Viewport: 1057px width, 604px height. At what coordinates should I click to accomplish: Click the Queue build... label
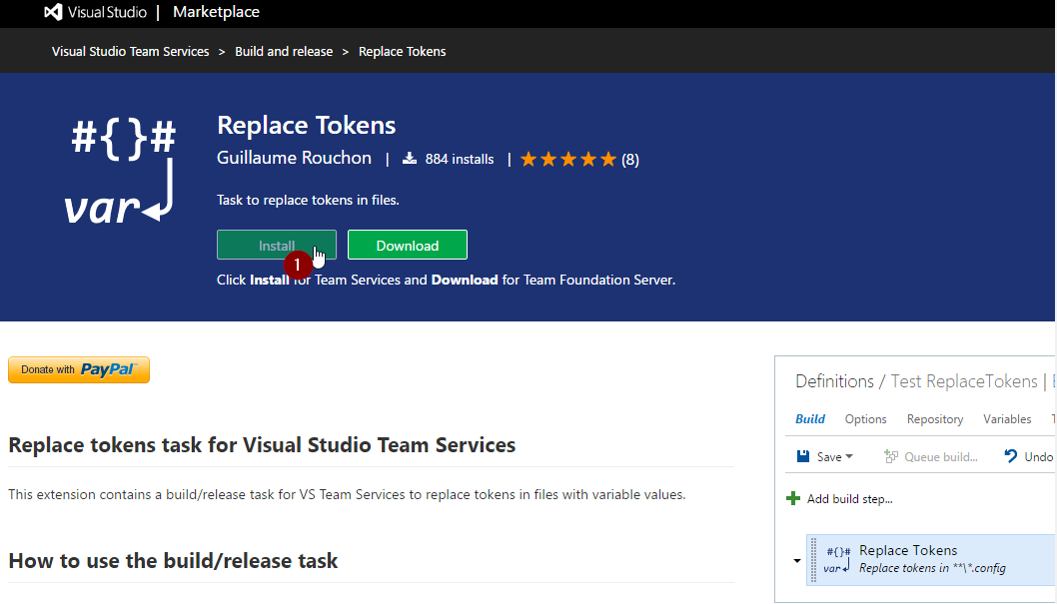(941, 457)
